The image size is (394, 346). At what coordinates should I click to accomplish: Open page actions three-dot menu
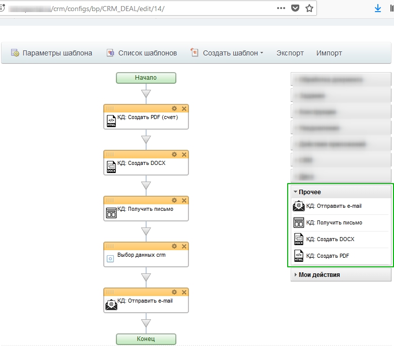(281, 9)
